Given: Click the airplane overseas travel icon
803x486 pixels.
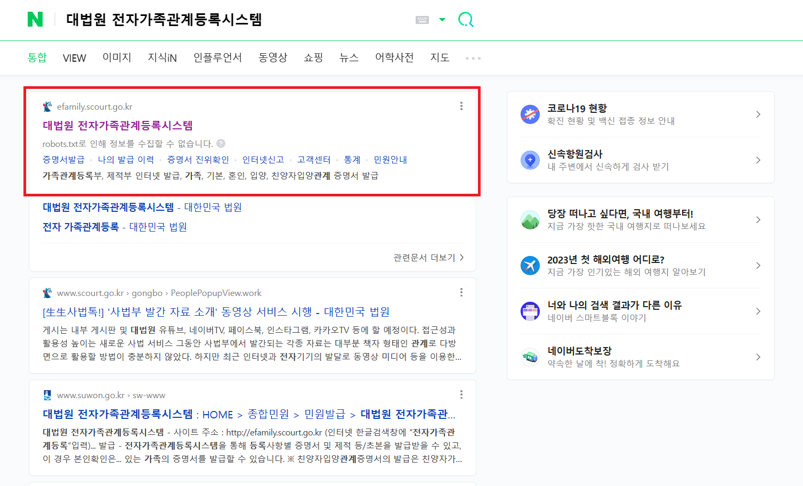Looking at the screenshot, I should tap(530, 266).
